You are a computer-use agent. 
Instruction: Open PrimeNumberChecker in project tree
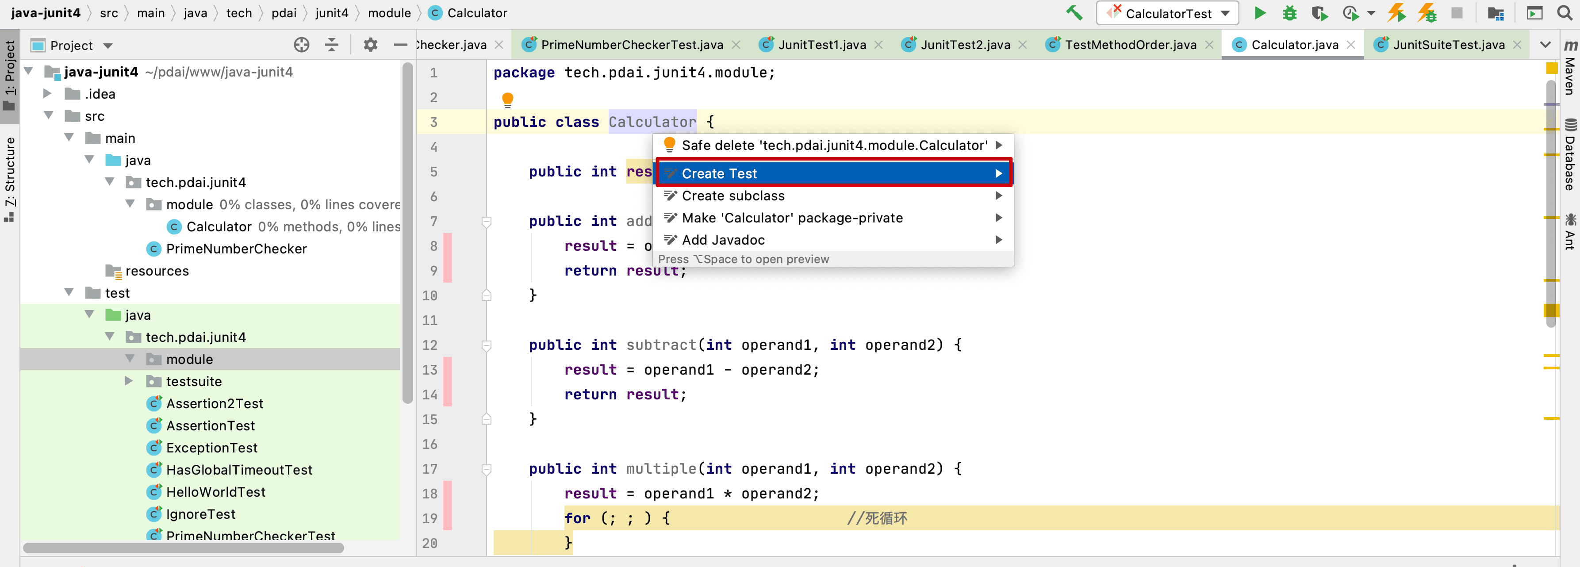236,249
